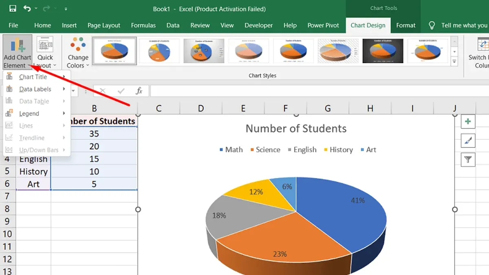
Task: Select the chart title Number of Students
Action: click(296, 129)
